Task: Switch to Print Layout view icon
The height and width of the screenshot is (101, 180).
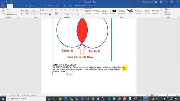Action: (x=152, y=95)
